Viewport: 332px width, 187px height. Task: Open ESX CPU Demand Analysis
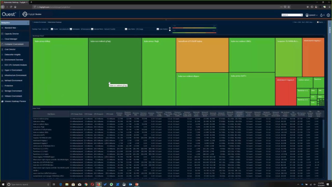(16, 65)
